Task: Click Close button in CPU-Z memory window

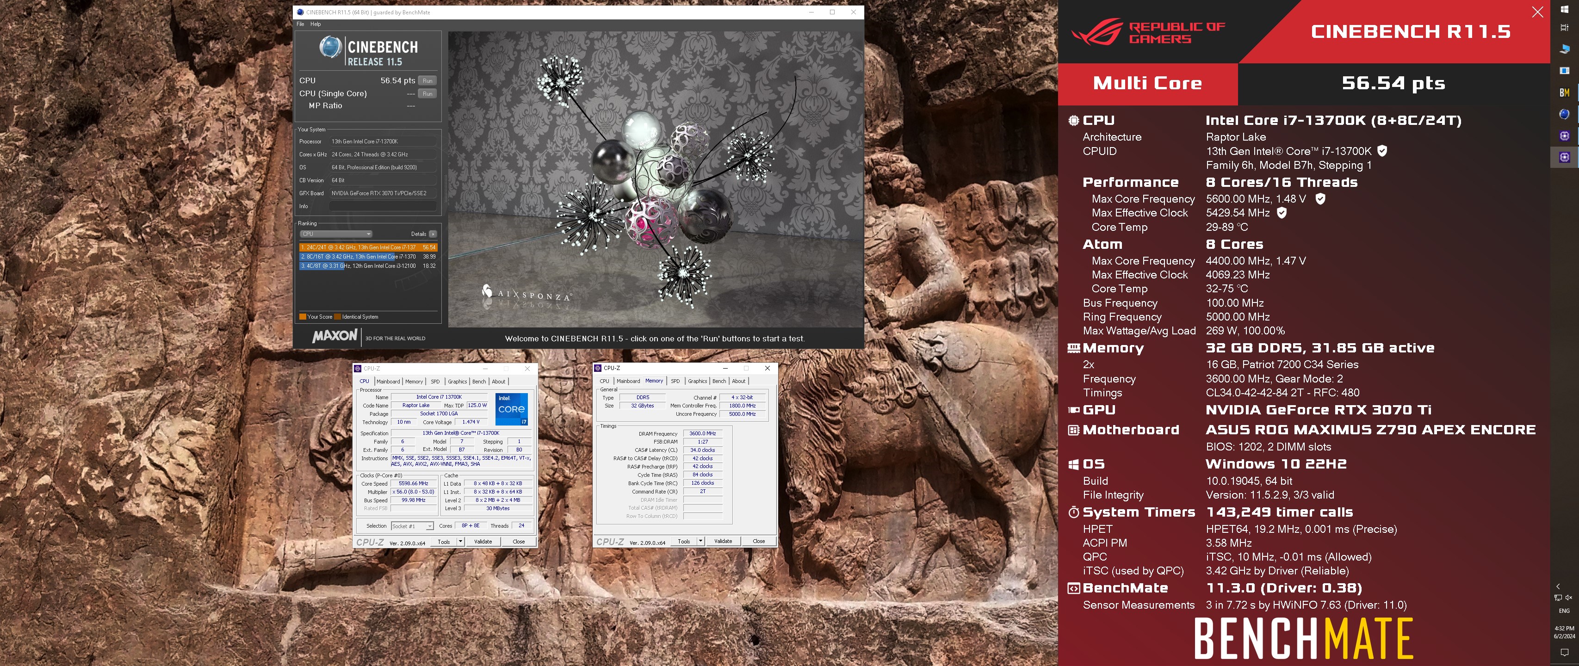Action: pos(759,541)
